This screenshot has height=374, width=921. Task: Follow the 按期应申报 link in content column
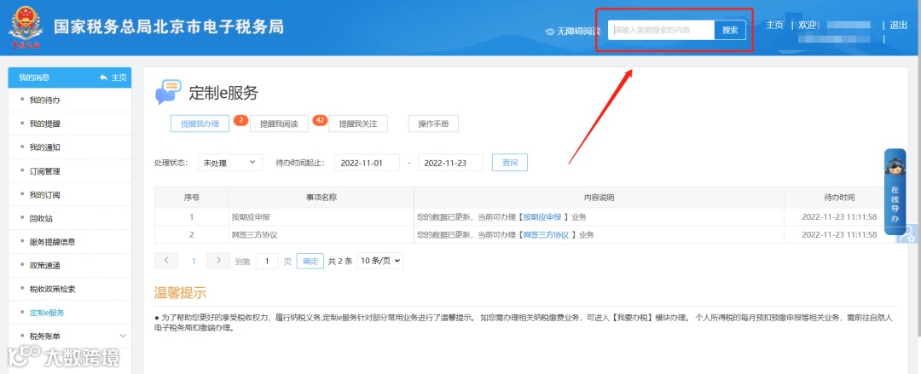pos(542,217)
